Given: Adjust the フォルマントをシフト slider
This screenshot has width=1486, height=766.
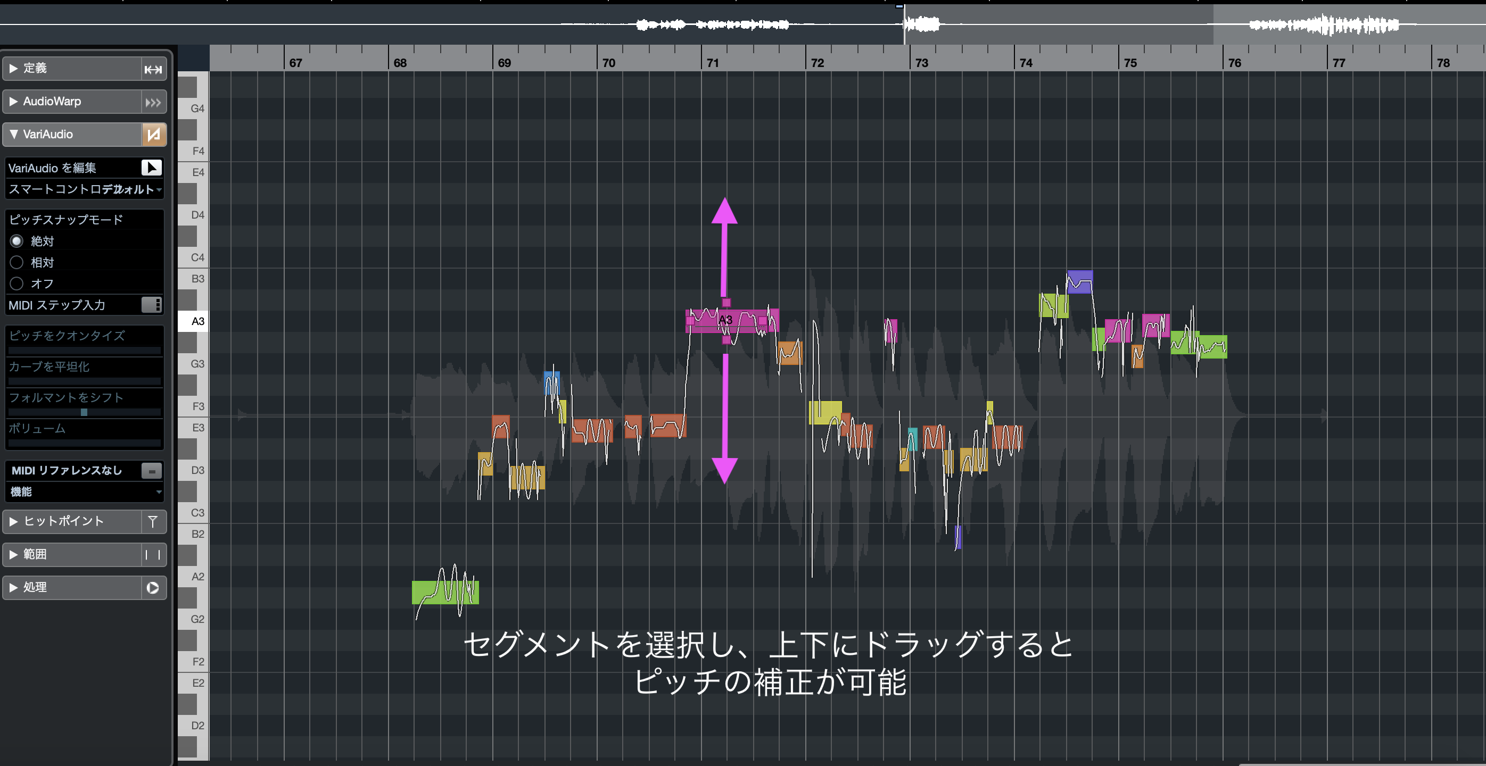Looking at the screenshot, I should pyautogui.click(x=84, y=412).
